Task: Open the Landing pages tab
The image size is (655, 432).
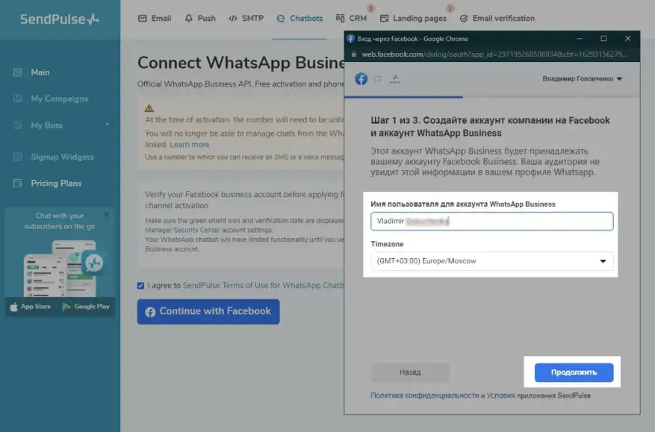Action: tap(413, 19)
